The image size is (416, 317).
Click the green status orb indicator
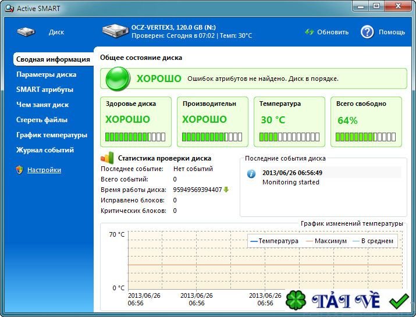(118, 79)
